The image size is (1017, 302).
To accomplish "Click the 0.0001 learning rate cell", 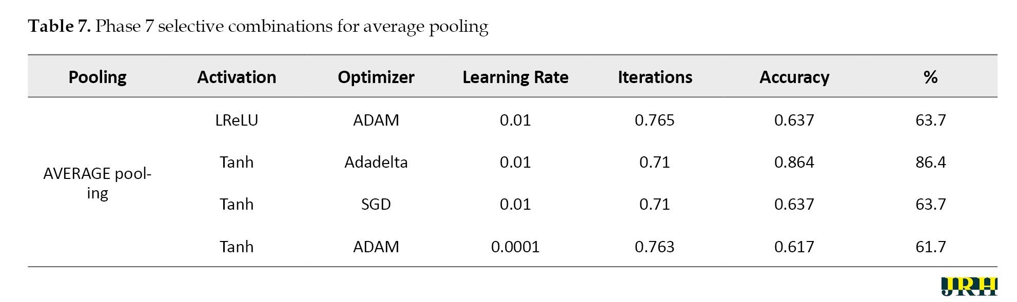I will (515, 247).
